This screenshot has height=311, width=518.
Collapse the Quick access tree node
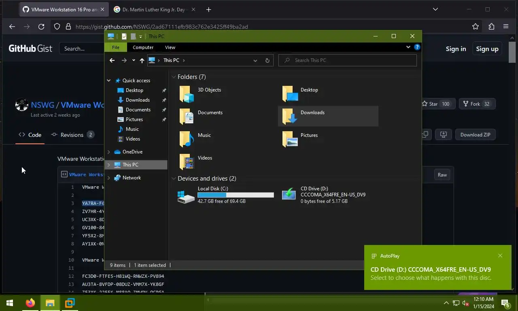point(108,81)
